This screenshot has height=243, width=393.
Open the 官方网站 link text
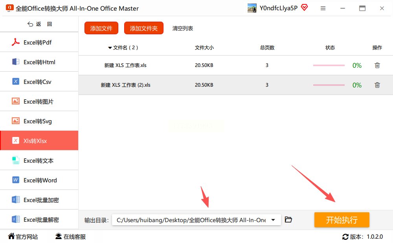27,237
